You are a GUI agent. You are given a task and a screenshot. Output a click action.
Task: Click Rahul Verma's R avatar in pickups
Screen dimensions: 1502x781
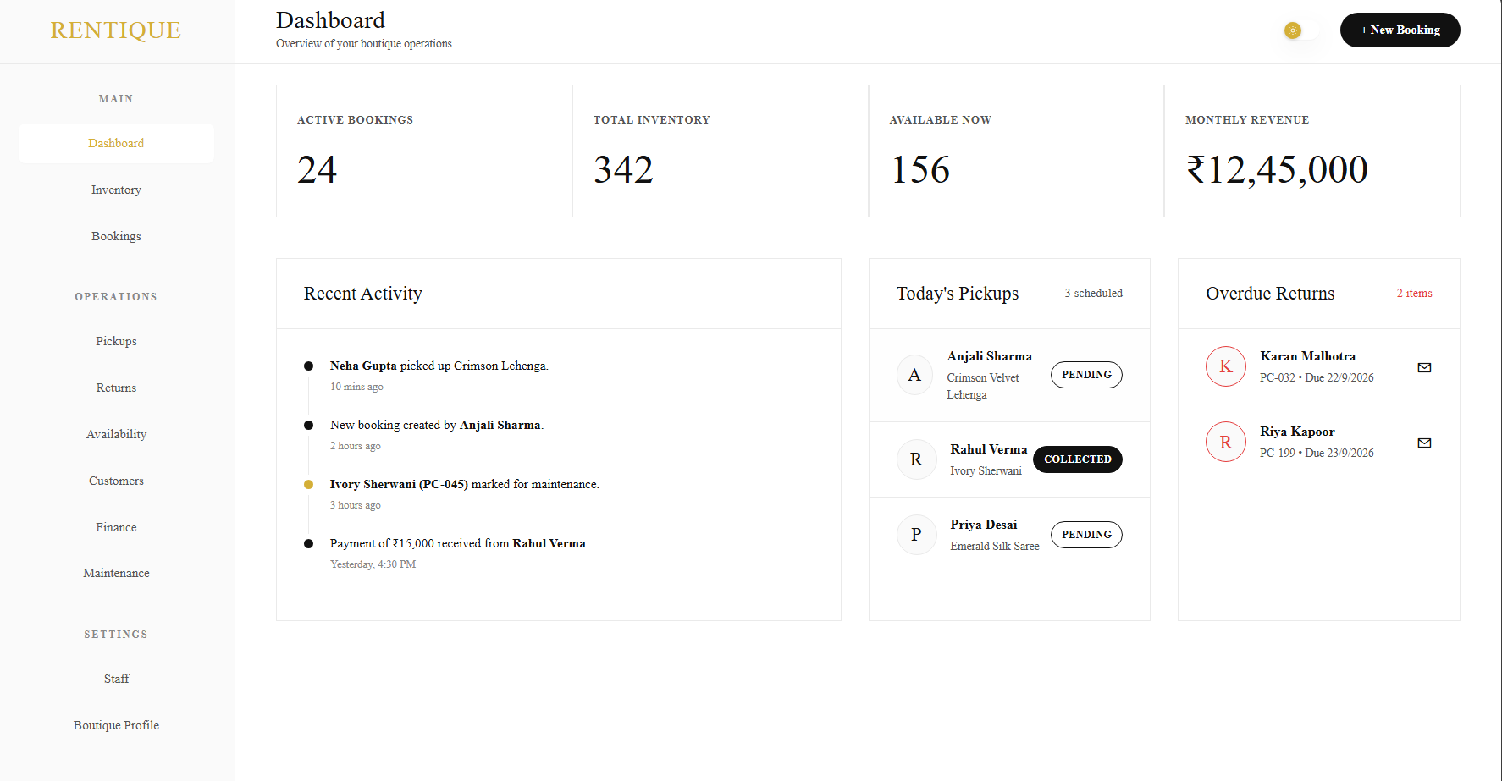tap(916, 459)
